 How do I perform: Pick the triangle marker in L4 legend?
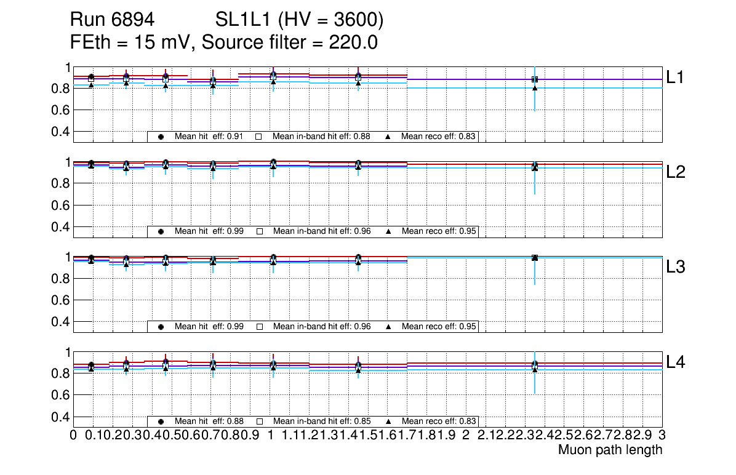(388, 421)
